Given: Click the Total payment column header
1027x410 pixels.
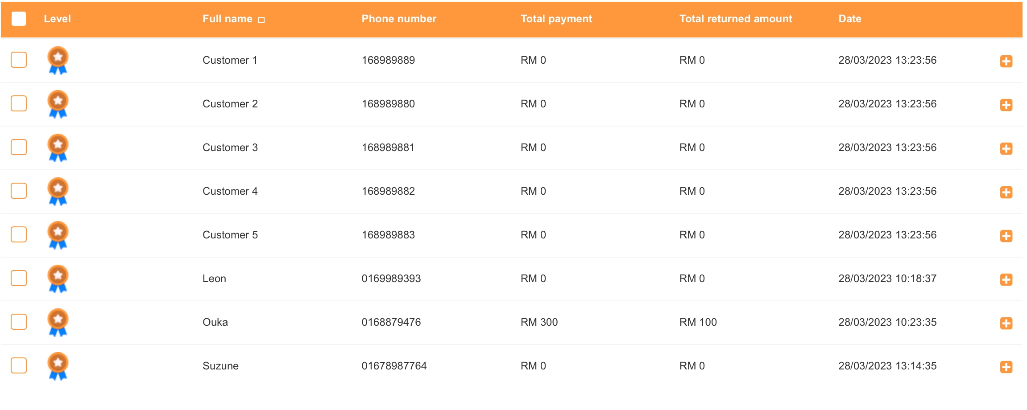Looking at the screenshot, I should [556, 19].
